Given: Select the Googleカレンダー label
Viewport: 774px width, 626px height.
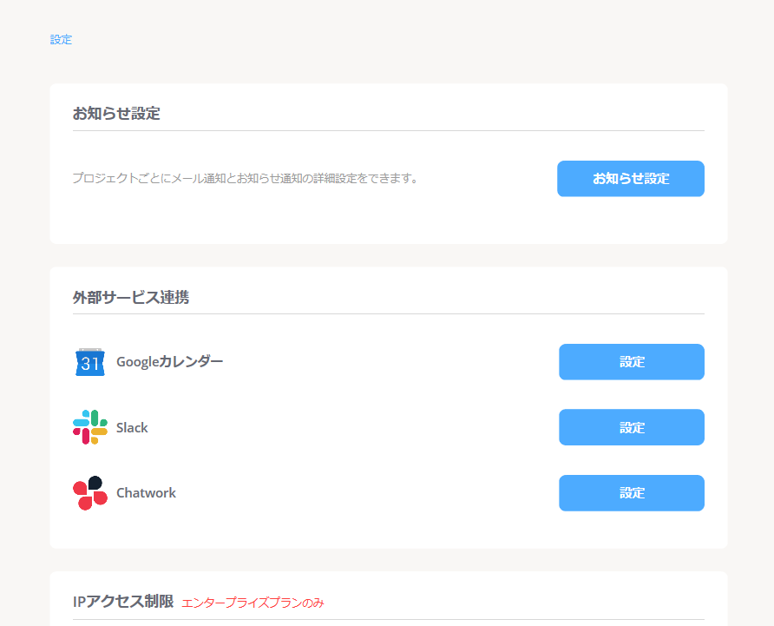Looking at the screenshot, I should pyautogui.click(x=169, y=362).
